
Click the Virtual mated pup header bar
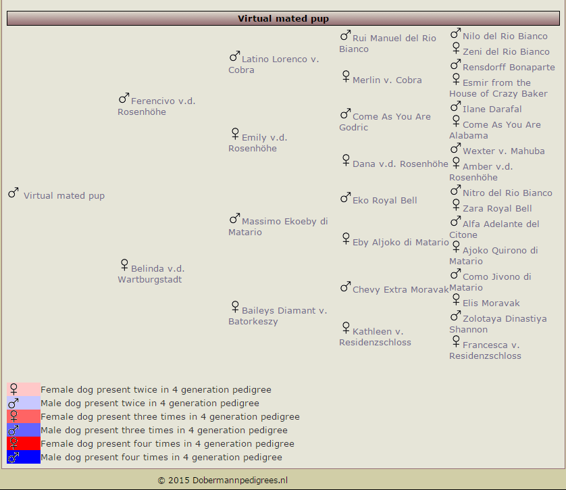point(283,18)
